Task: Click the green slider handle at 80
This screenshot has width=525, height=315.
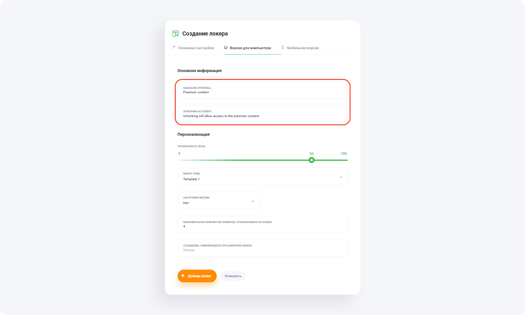Action: 312,160
